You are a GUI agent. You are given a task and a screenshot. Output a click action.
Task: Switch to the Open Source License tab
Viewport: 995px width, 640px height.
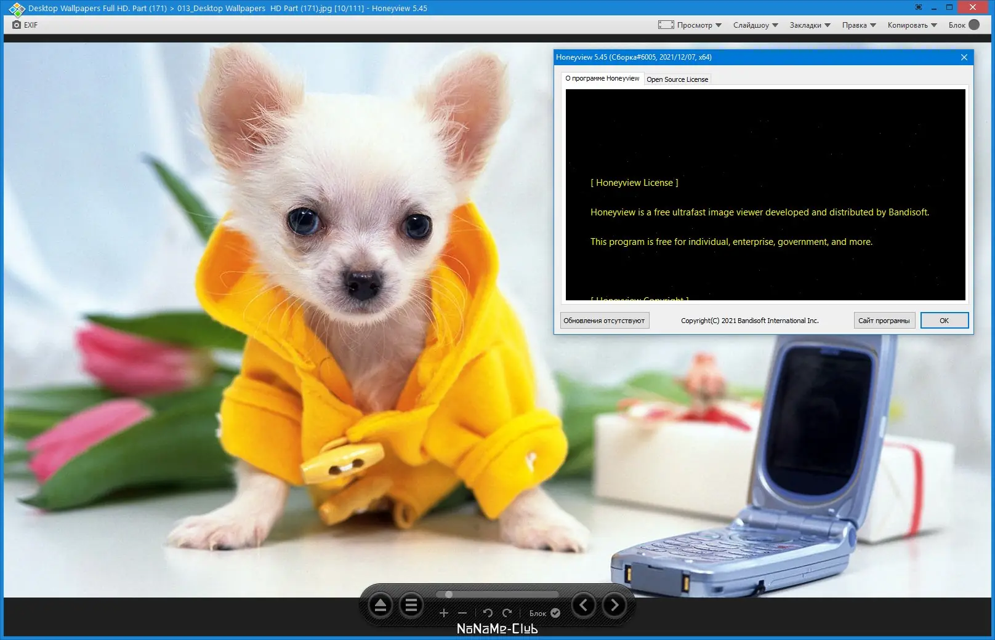(677, 79)
